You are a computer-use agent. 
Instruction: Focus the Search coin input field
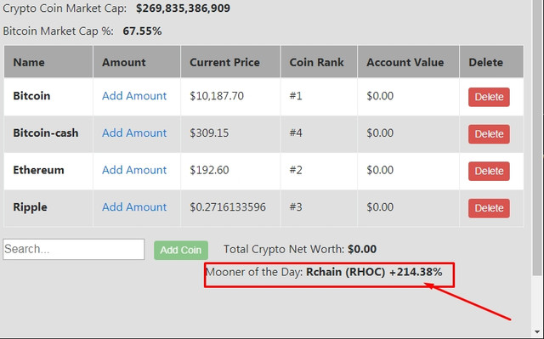pos(74,249)
